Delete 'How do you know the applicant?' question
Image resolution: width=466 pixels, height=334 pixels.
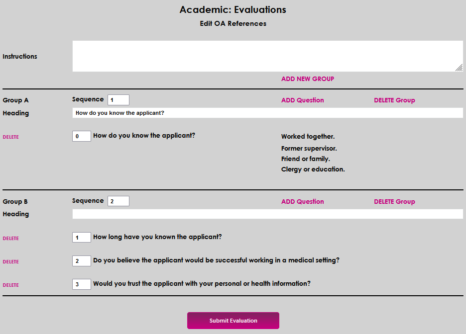pos(11,137)
